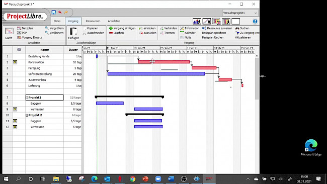This screenshot has width=327, height=184.
Task: Collapse the Projekt1 summary task
Action: pyautogui.click(x=27, y=98)
